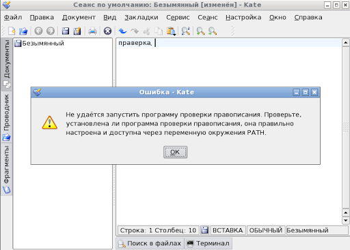The image size is (350, 250).
Task: Open the Терминал bottom tab
Action: tap(208, 243)
